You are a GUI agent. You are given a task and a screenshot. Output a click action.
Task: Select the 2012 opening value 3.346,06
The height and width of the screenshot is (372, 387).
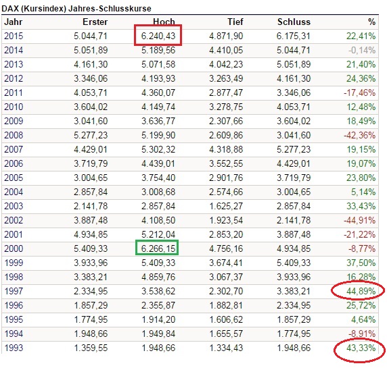click(x=91, y=78)
